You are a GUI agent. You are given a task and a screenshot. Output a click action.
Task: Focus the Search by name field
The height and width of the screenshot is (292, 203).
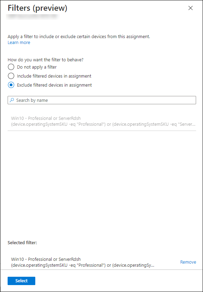tap(102, 100)
